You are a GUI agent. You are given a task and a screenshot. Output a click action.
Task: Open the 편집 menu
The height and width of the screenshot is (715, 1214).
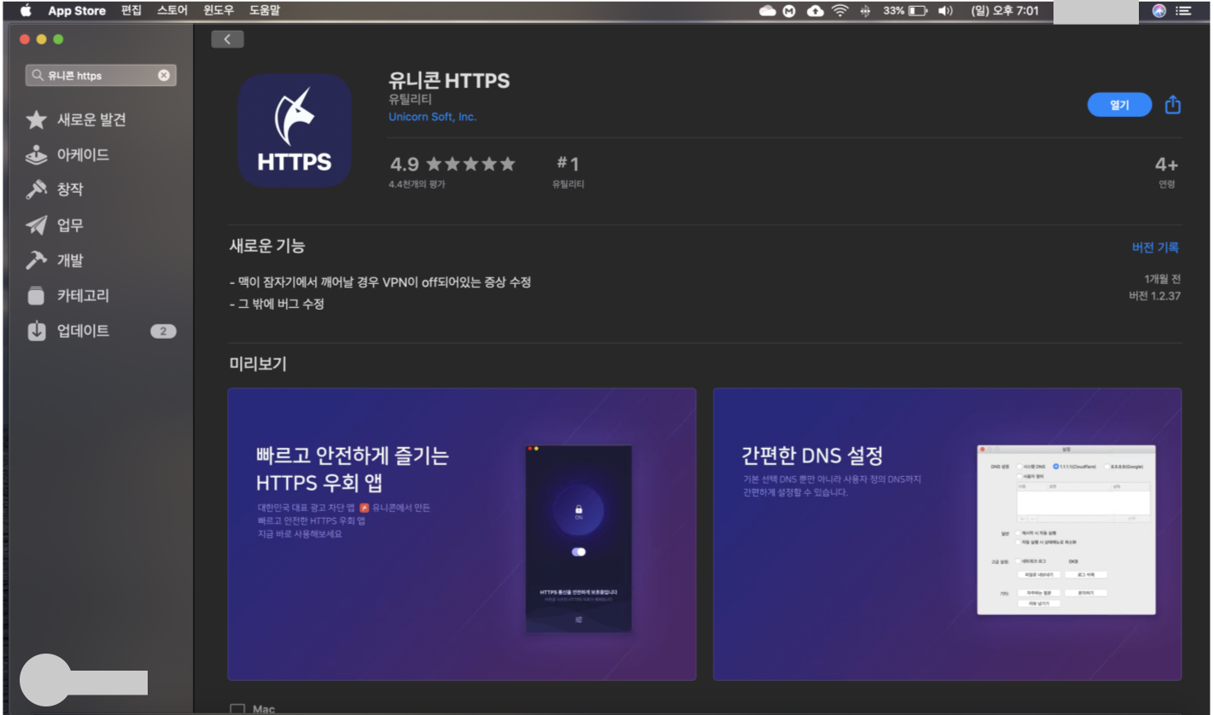point(132,10)
